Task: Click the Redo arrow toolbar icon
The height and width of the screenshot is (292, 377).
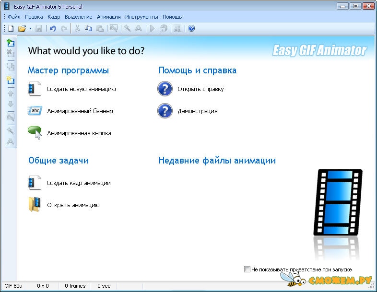Action: pos(64,29)
